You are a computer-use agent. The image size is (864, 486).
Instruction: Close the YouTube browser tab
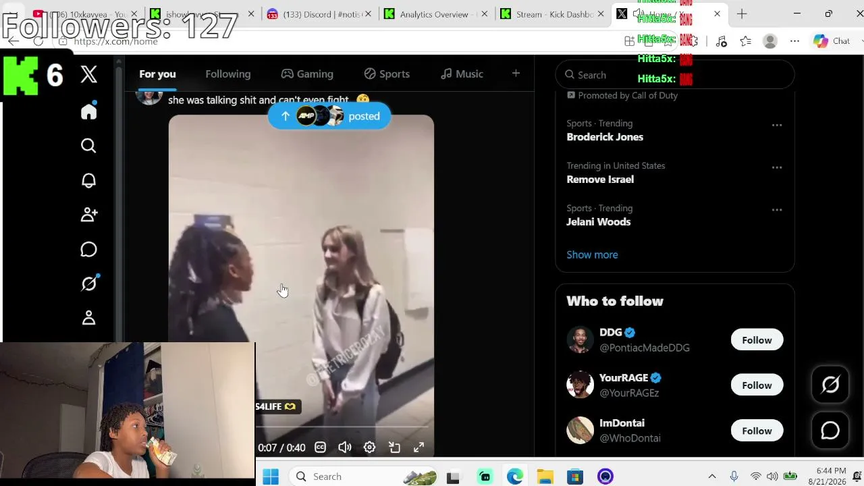tap(135, 14)
